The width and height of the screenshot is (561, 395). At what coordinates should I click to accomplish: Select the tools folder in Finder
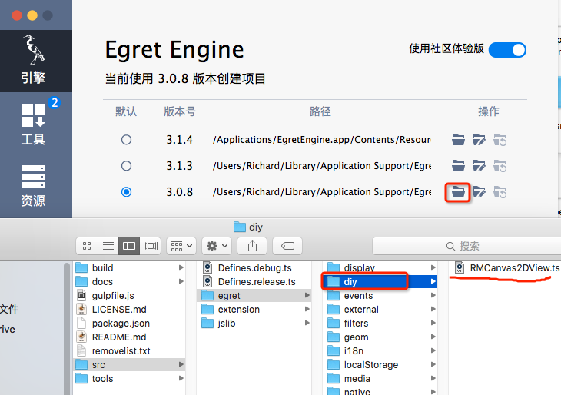pos(130,379)
